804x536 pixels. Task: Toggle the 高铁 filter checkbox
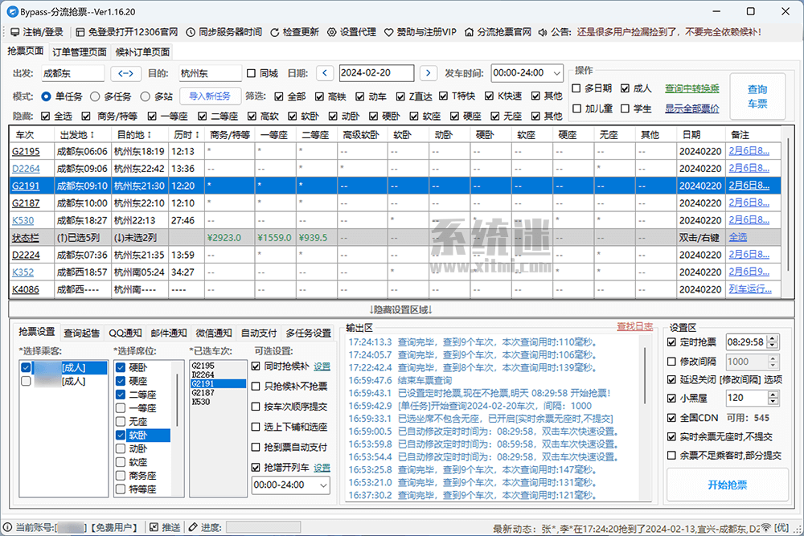click(319, 96)
